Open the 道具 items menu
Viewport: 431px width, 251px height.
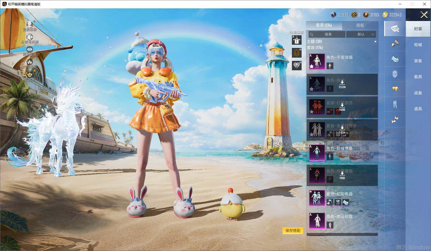[418, 109]
